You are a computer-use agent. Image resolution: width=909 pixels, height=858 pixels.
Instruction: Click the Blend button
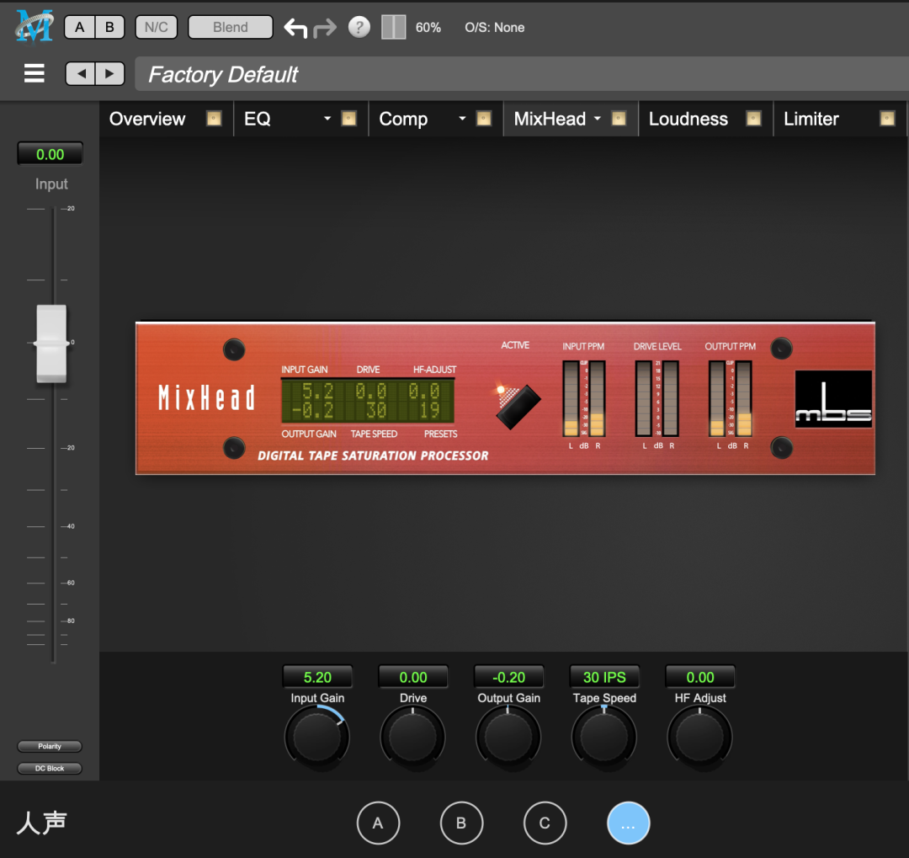pos(230,27)
